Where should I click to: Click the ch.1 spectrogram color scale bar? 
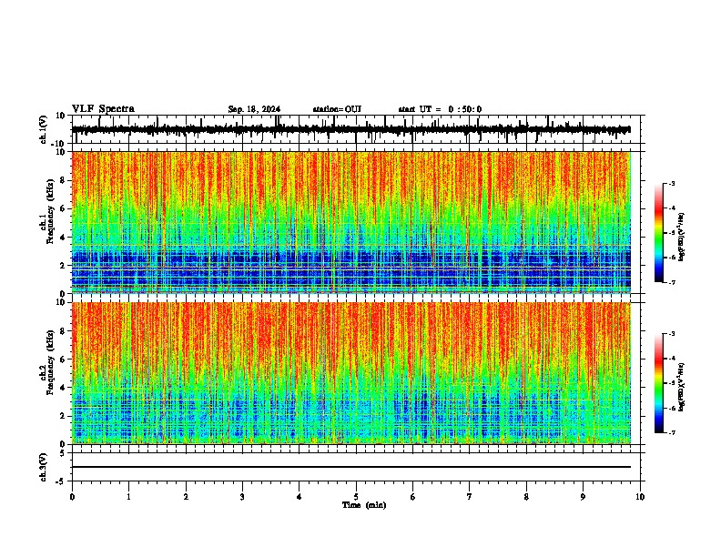point(658,233)
